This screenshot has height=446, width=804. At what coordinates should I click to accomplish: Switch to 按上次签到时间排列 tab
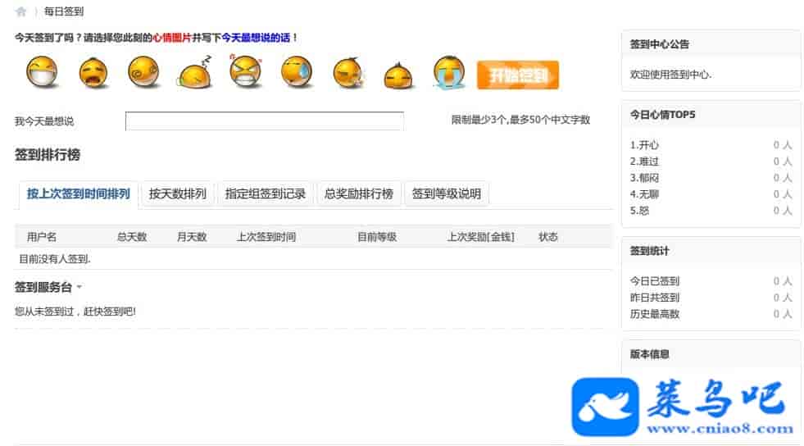(x=79, y=193)
